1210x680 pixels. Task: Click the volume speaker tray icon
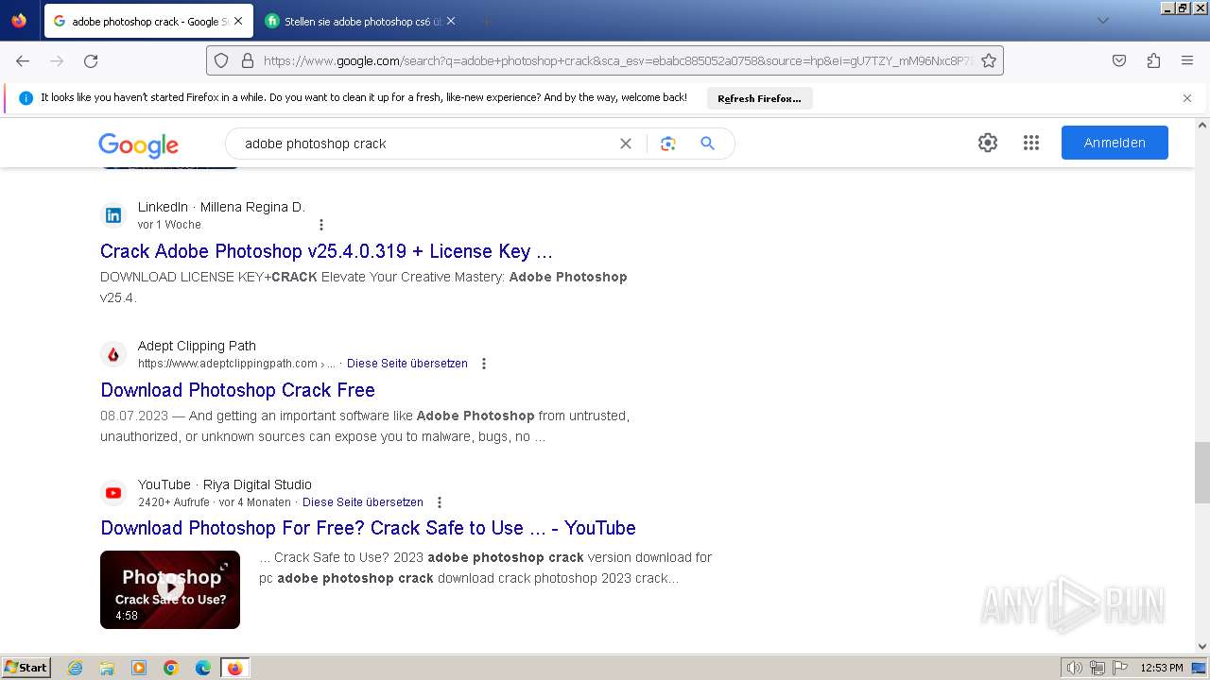(x=1076, y=668)
